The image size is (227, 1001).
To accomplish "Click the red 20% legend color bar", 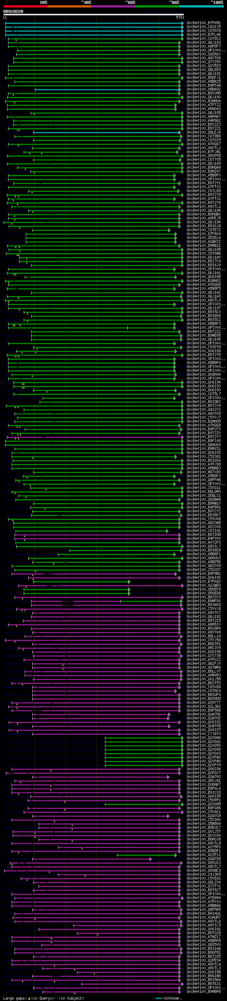I will pyautogui.click(x=26, y=6).
